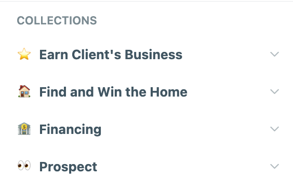Select the Prospect collection title text
The image size is (293, 190).
[x=68, y=167]
